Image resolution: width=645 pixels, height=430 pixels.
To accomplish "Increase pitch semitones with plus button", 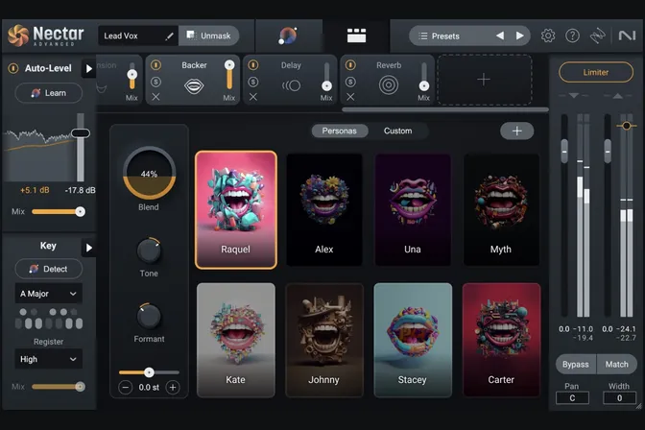I will pos(173,387).
